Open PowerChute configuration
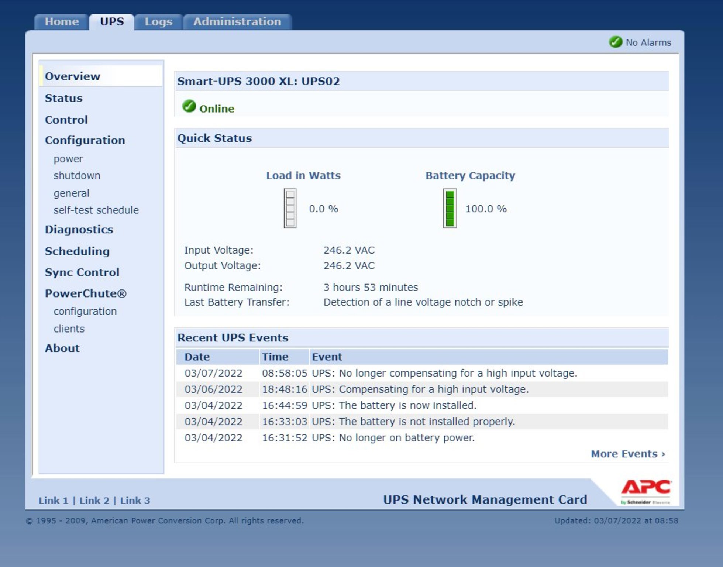This screenshot has width=723, height=567. (x=85, y=312)
